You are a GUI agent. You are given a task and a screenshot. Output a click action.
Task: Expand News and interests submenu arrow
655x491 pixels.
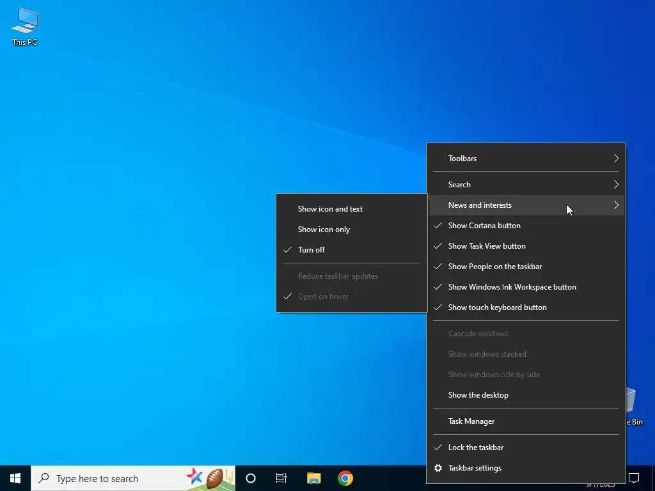pyautogui.click(x=616, y=205)
